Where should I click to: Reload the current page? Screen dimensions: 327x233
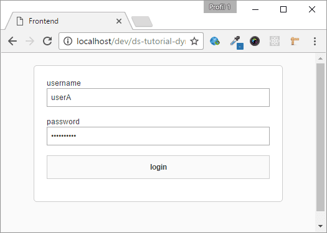(47, 41)
